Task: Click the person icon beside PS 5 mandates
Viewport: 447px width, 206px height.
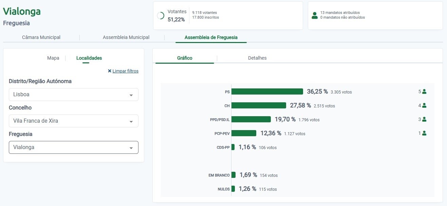Action: coord(424,91)
